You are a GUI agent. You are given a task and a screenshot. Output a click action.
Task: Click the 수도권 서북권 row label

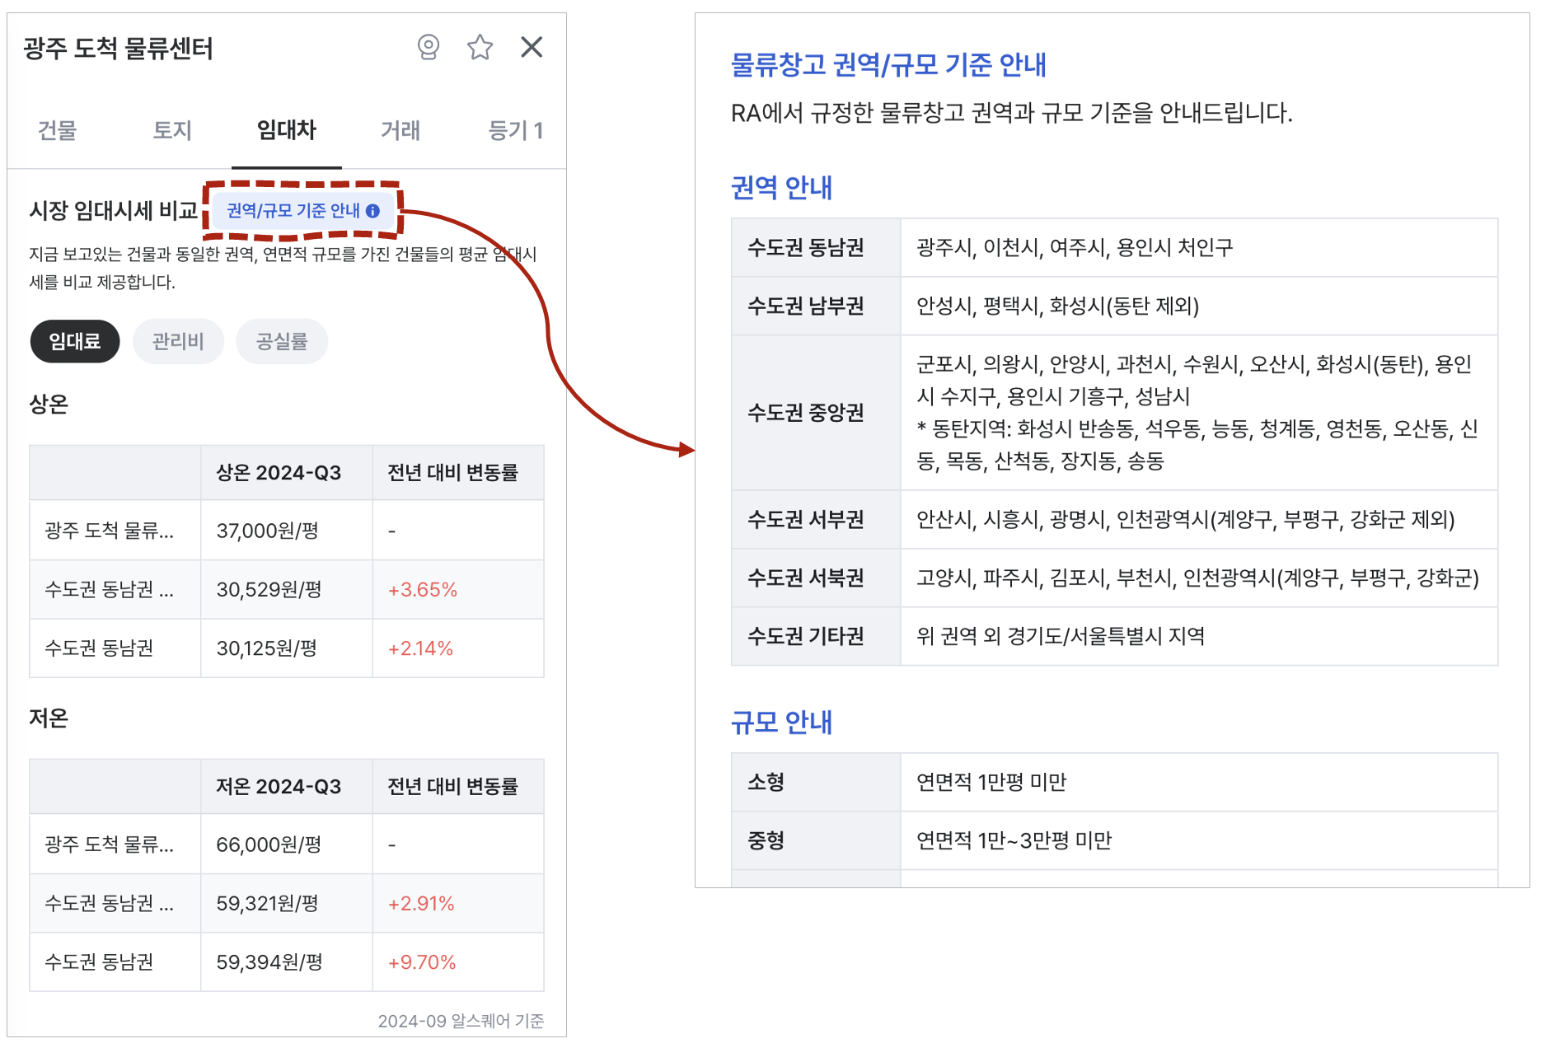coord(806,578)
